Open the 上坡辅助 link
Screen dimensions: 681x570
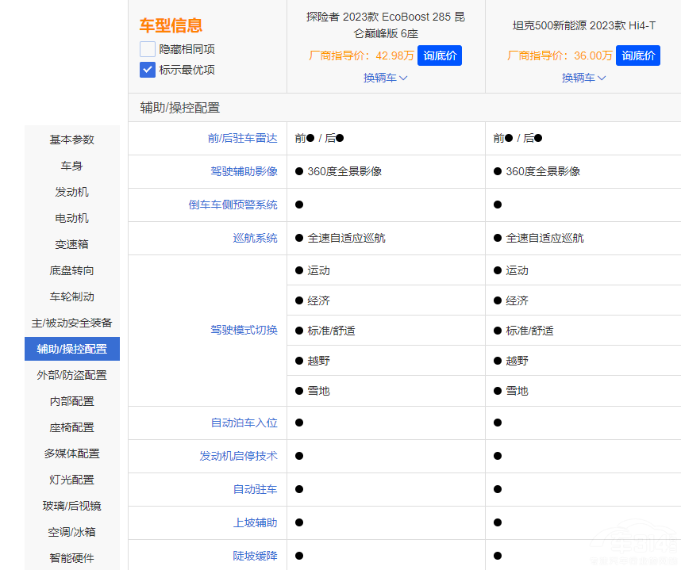point(256,522)
